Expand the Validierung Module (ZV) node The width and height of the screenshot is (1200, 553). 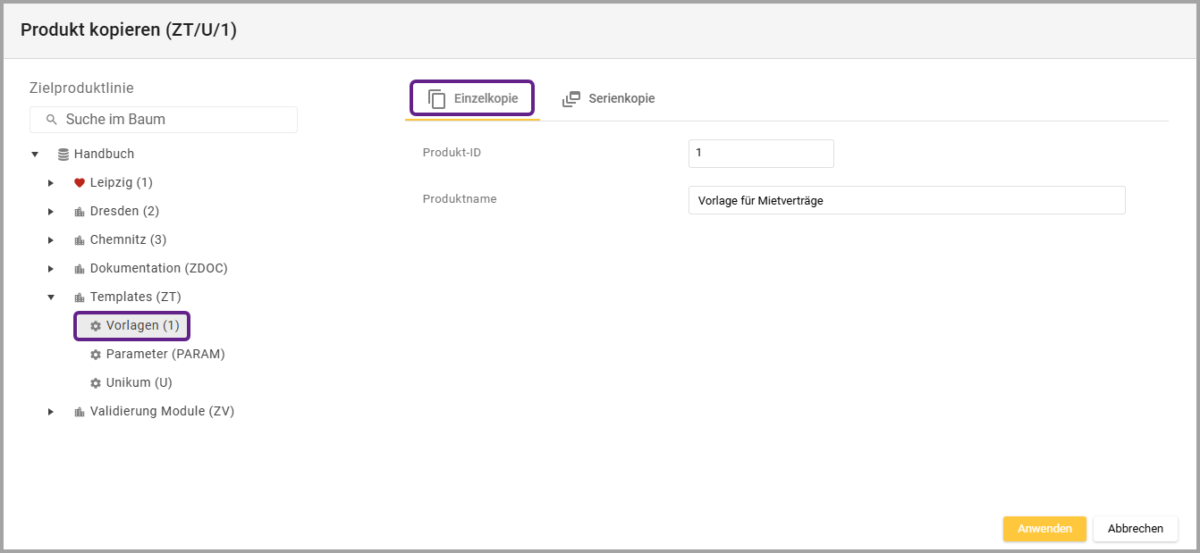click(x=51, y=412)
